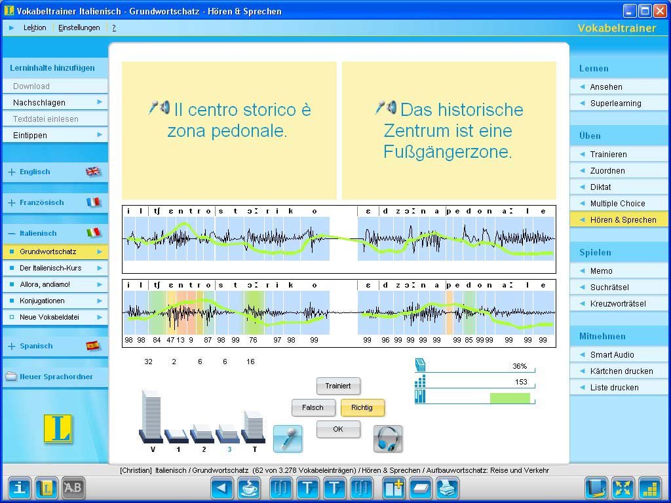Expand the Englisch language section
This screenshot has width=671, height=503.
click(12, 172)
